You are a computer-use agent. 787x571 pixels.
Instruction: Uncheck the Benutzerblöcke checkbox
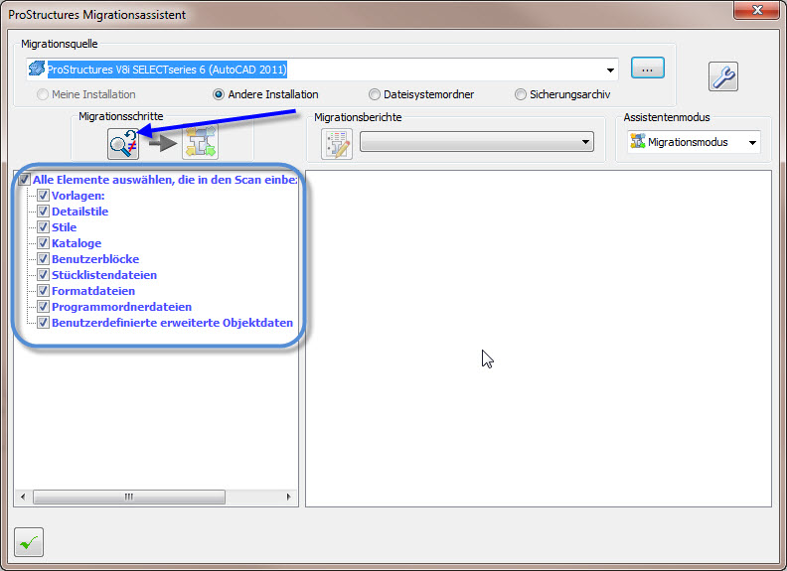coord(43,259)
